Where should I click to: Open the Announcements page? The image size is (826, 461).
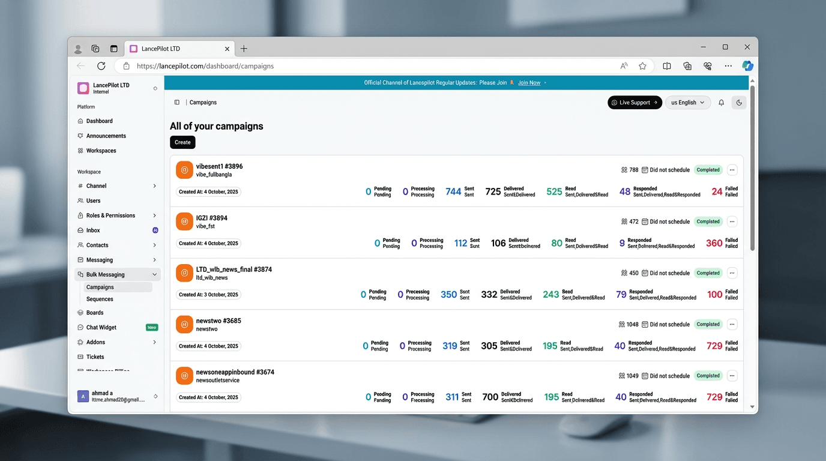click(x=106, y=136)
